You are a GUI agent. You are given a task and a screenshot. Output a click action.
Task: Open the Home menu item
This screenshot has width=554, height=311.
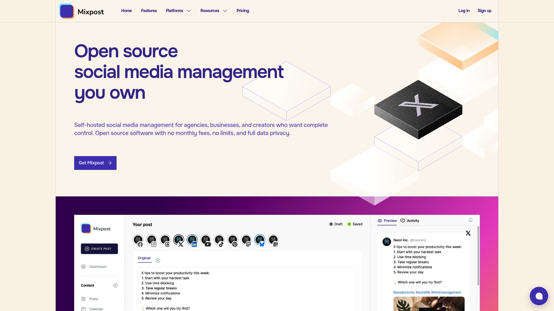tap(126, 11)
